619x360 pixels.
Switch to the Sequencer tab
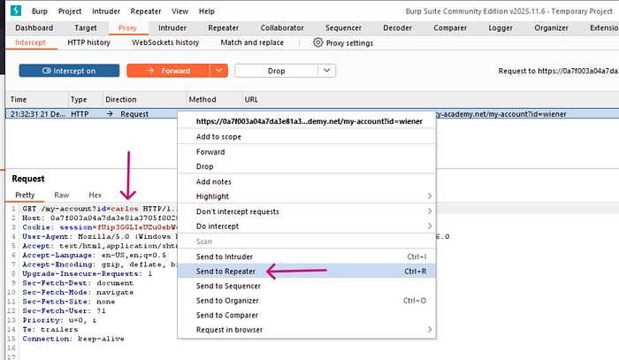click(x=343, y=28)
